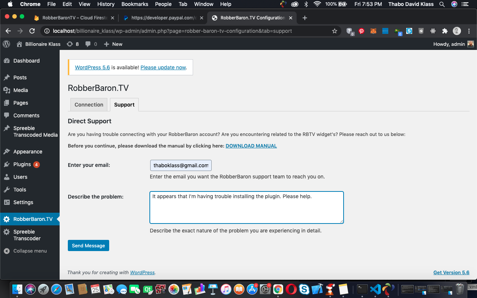Open comments bubble in admin bar
The height and width of the screenshot is (298, 477).
click(x=91, y=44)
